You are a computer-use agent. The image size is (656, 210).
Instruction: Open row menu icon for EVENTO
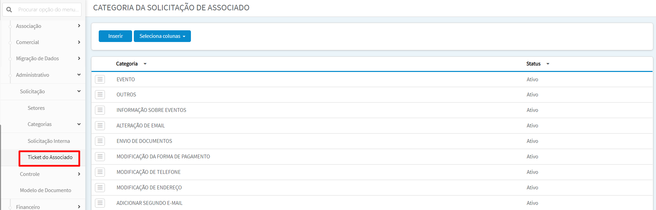tap(100, 79)
